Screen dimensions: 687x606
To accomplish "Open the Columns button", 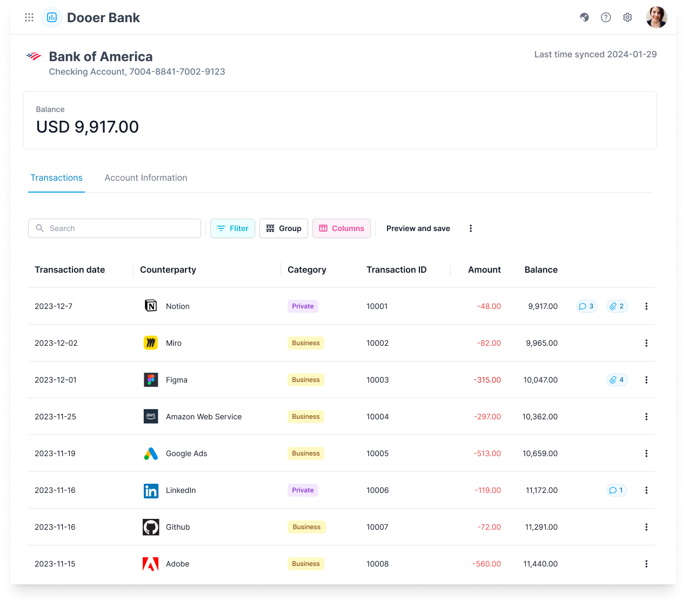I will 342,228.
